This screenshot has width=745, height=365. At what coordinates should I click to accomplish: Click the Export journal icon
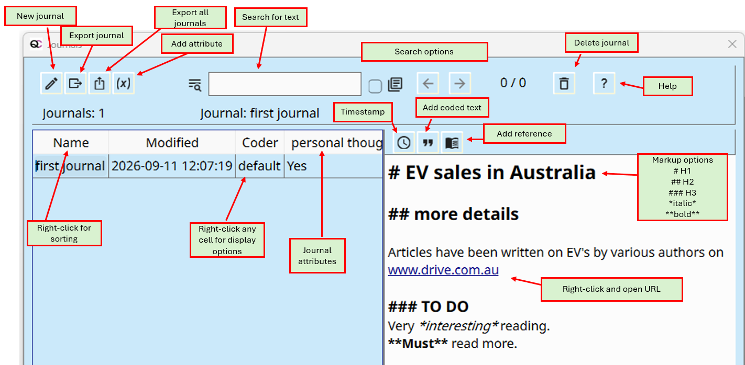click(75, 84)
